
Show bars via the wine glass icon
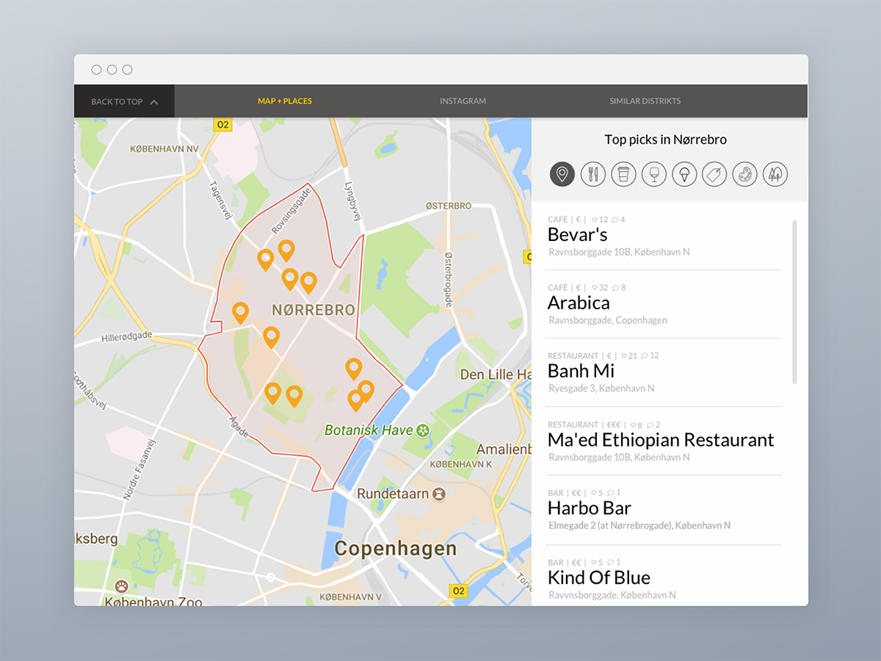[x=653, y=174]
